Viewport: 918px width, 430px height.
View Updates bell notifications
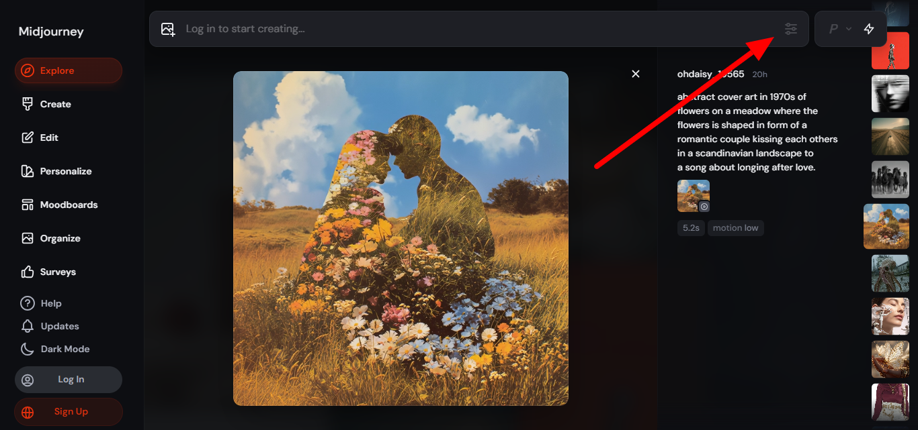(28, 326)
